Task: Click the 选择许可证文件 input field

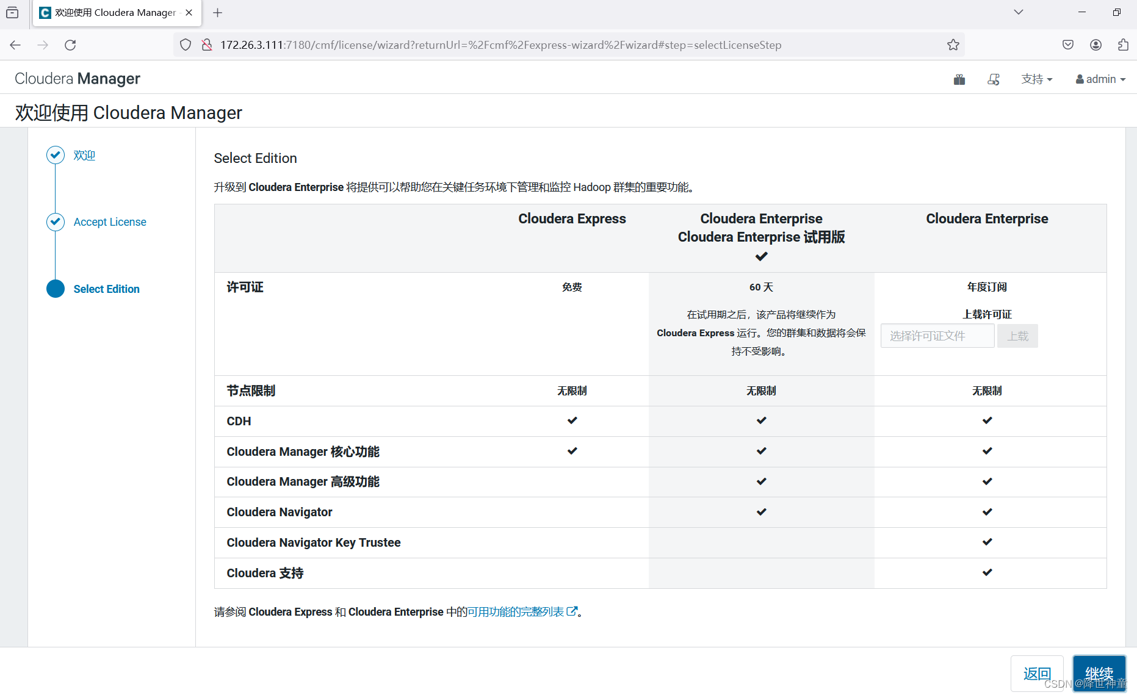Action: coord(937,336)
